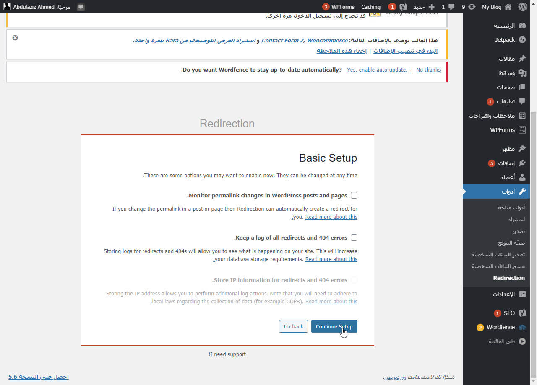This screenshot has height=385, width=537.
Task: Click the أدوات wrench icon
Action: (522, 191)
